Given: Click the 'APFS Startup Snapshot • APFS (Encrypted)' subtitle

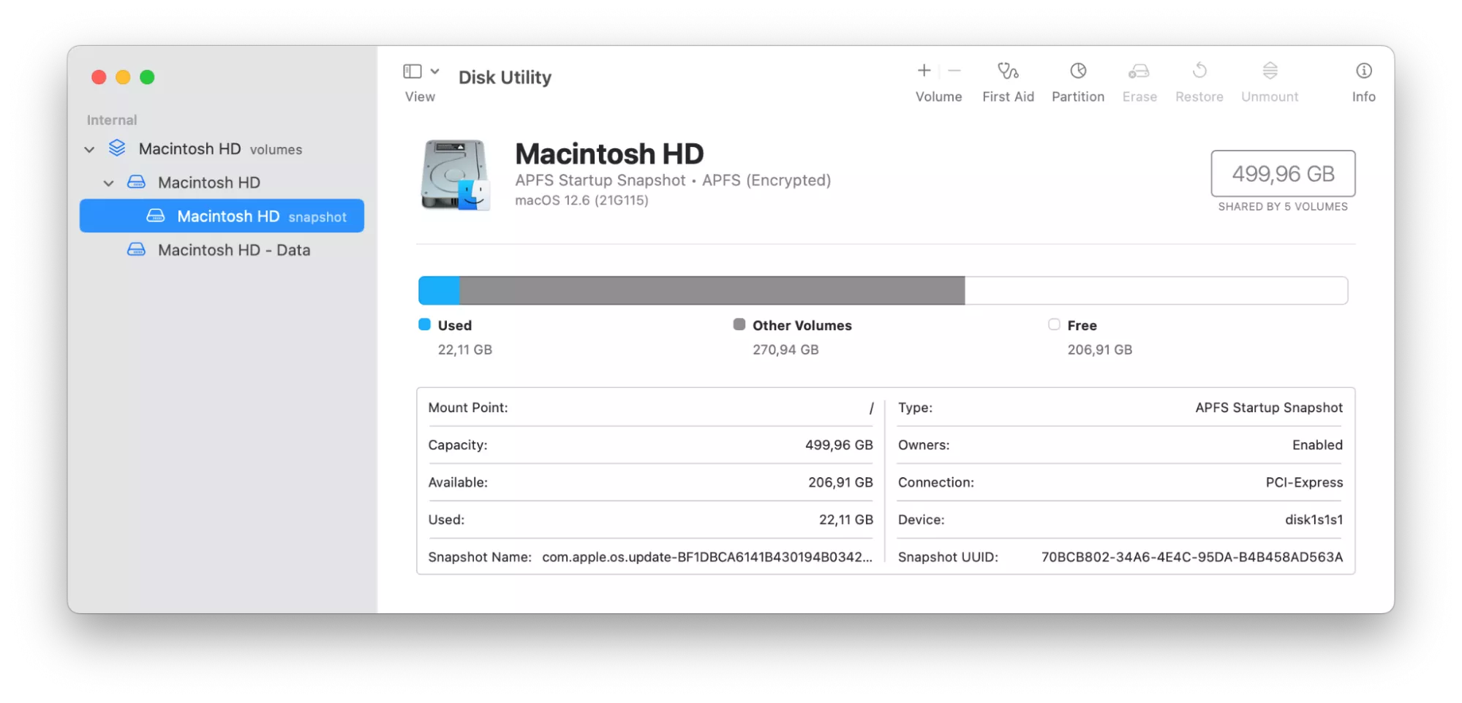Looking at the screenshot, I should click(x=673, y=180).
